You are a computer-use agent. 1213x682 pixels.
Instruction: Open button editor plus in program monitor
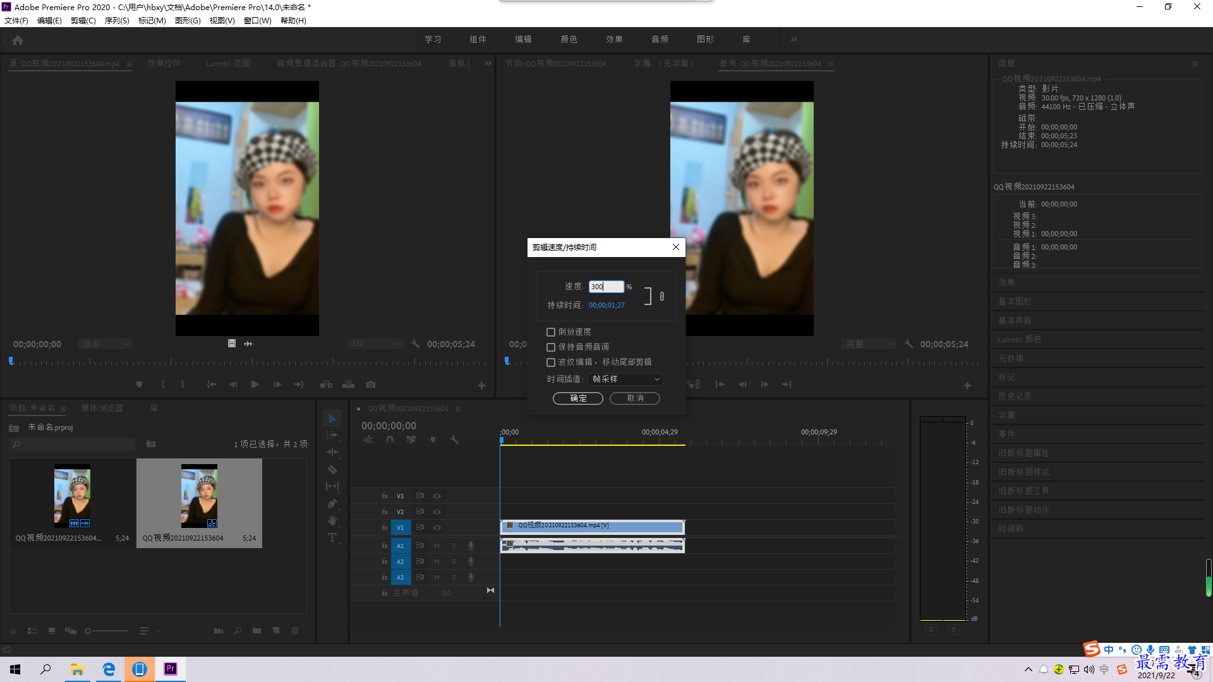pos(967,385)
